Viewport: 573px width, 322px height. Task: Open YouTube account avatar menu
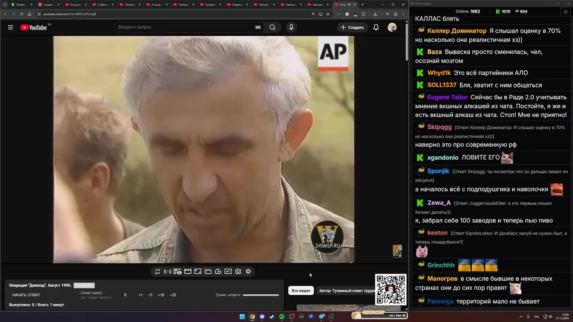click(x=392, y=27)
